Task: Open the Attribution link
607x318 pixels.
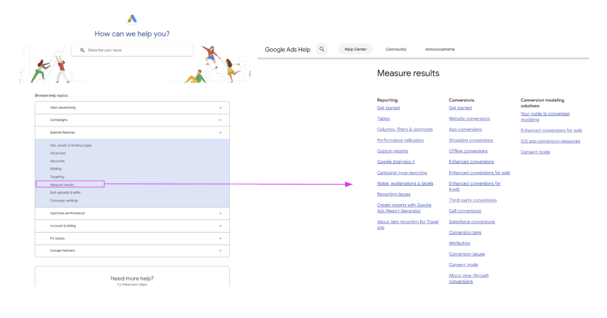Action: (x=460, y=243)
